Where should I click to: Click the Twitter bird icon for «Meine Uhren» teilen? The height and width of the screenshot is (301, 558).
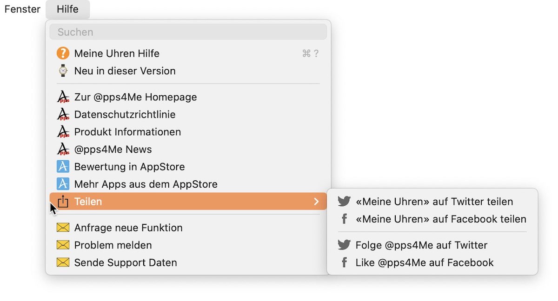pos(344,202)
